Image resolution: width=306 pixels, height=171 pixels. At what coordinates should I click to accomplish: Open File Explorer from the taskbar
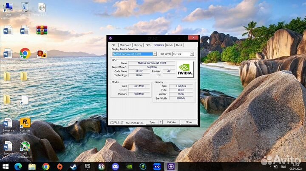(x=32, y=166)
